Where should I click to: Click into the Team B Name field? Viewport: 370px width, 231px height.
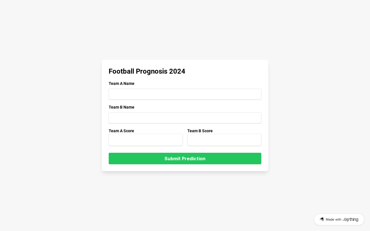(x=185, y=118)
